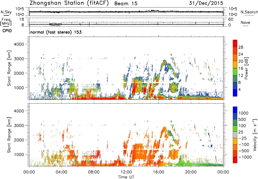
Task: Click the "Time UT" axis title
Action: tap(126, 177)
